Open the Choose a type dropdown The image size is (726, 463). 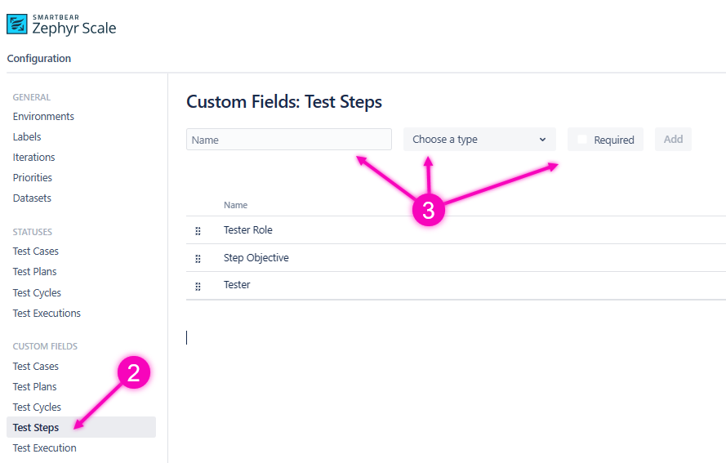coord(479,140)
